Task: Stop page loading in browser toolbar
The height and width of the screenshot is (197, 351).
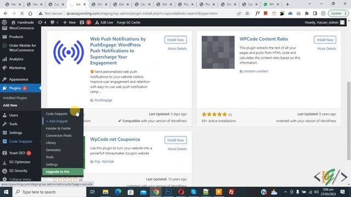Action: 22,13
